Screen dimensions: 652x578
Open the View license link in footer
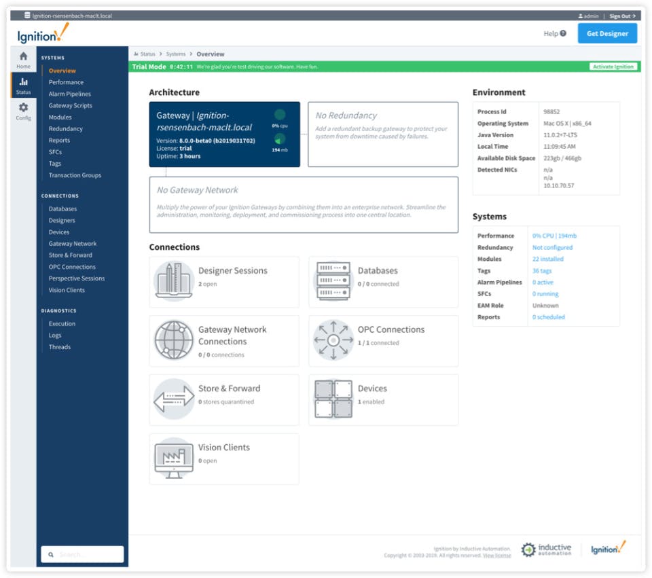click(x=497, y=554)
